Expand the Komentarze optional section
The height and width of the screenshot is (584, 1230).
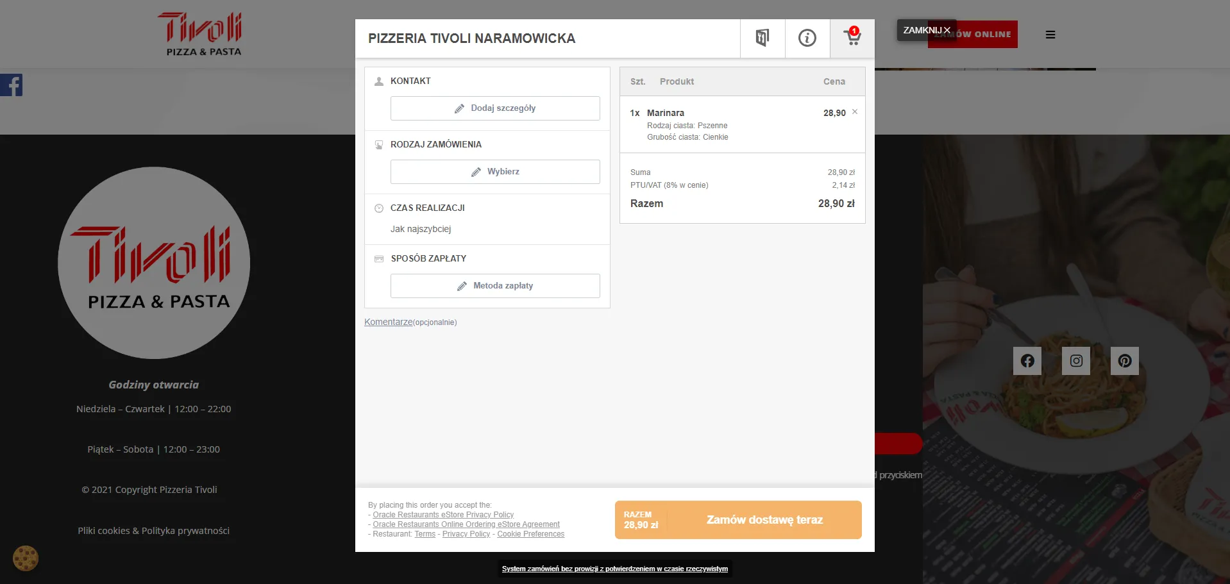tap(389, 322)
